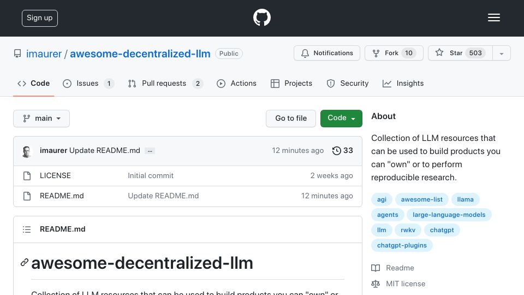View the 33 commits history

coord(343,151)
